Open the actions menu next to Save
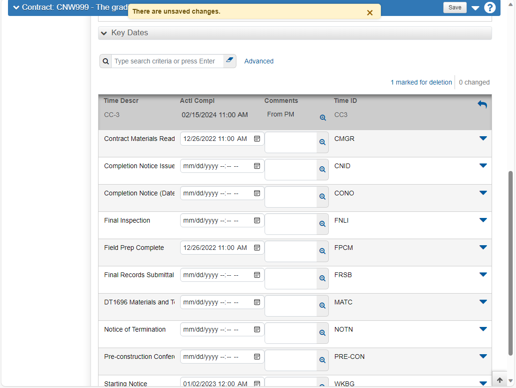Image resolution: width=516 pixels, height=388 pixels. 475,8
